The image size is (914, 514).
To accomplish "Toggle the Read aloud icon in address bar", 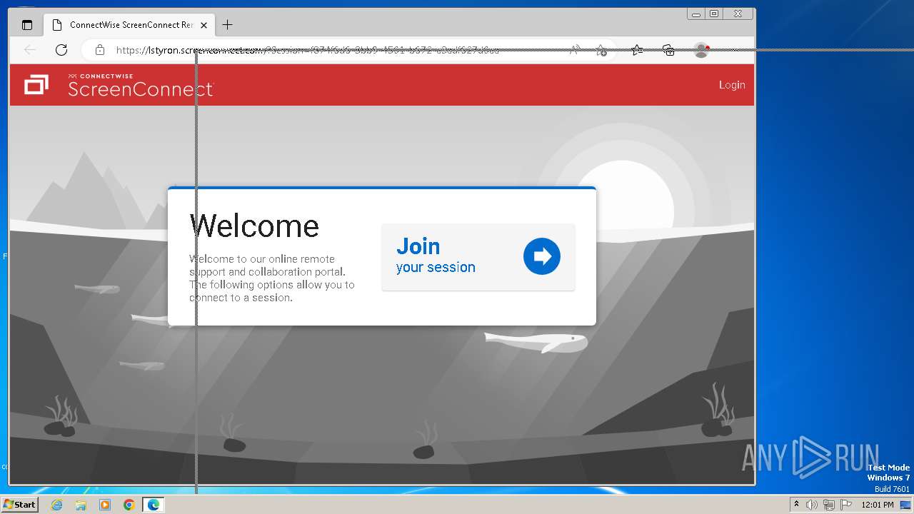I will tap(574, 50).
